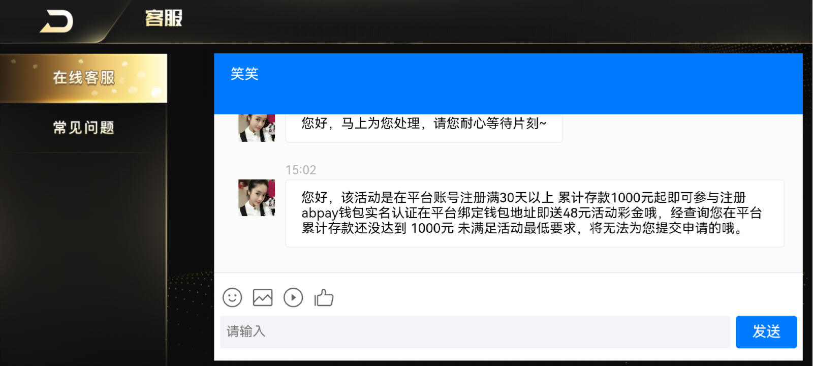
Task: Click the message about 累计存款1000元
Action: point(535,213)
